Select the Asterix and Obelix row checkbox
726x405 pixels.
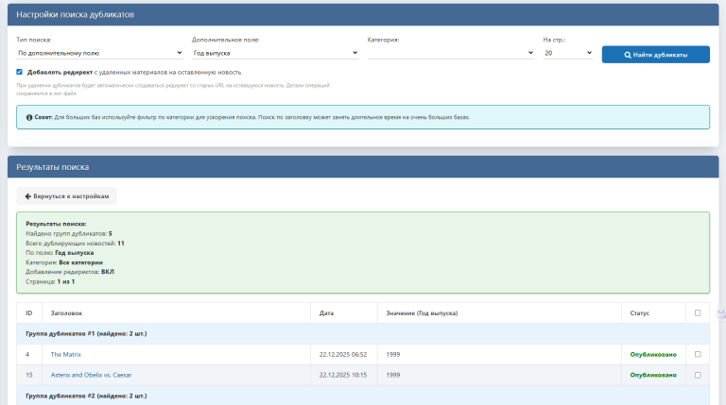pos(698,375)
